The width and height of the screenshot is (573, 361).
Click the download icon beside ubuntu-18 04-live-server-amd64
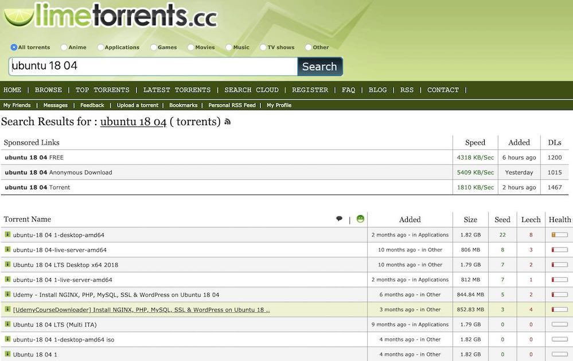coord(7,250)
